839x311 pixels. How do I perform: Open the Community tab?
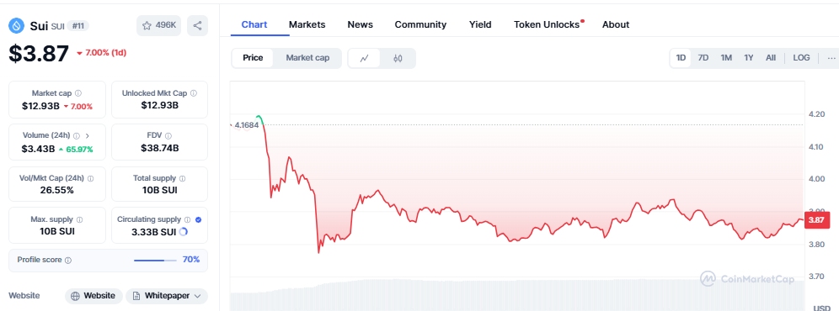tap(420, 24)
